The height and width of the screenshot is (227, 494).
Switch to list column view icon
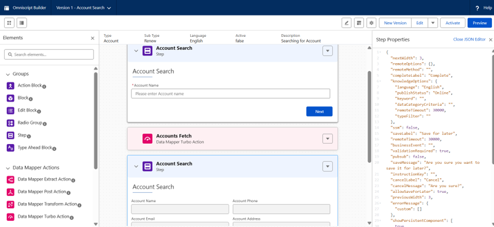pyautogui.click(x=22, y=23)
